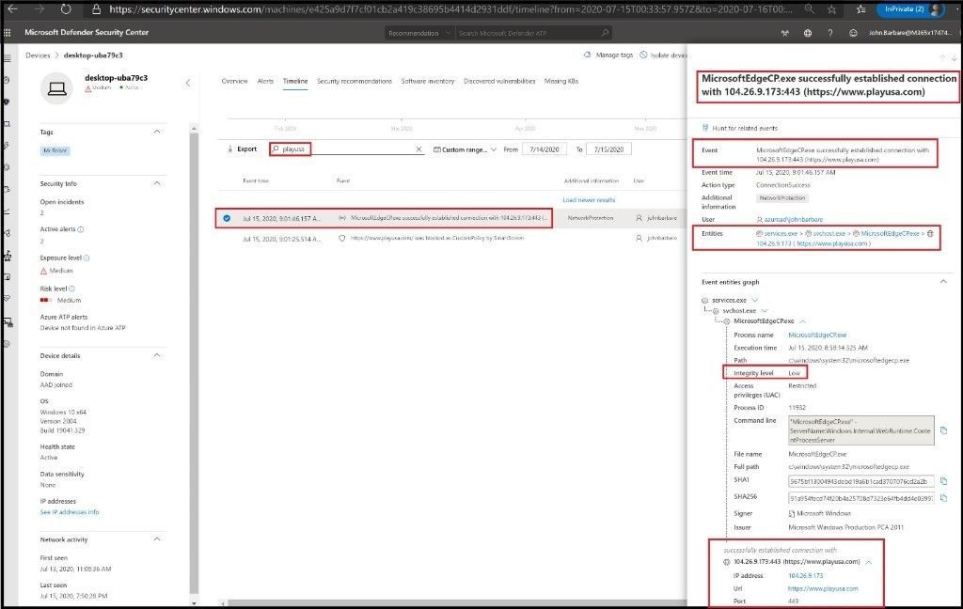Open the help question mark icon

pyautogui.click(x=830, y=33)
